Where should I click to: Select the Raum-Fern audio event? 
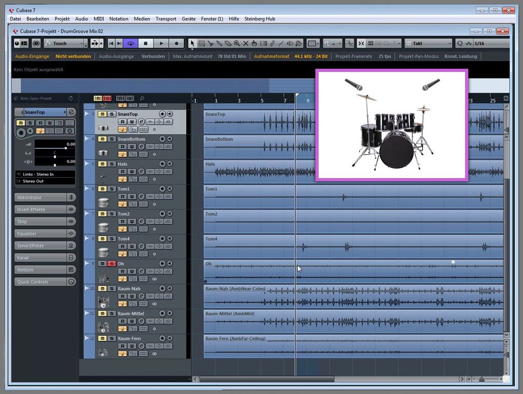pos(353,347)
